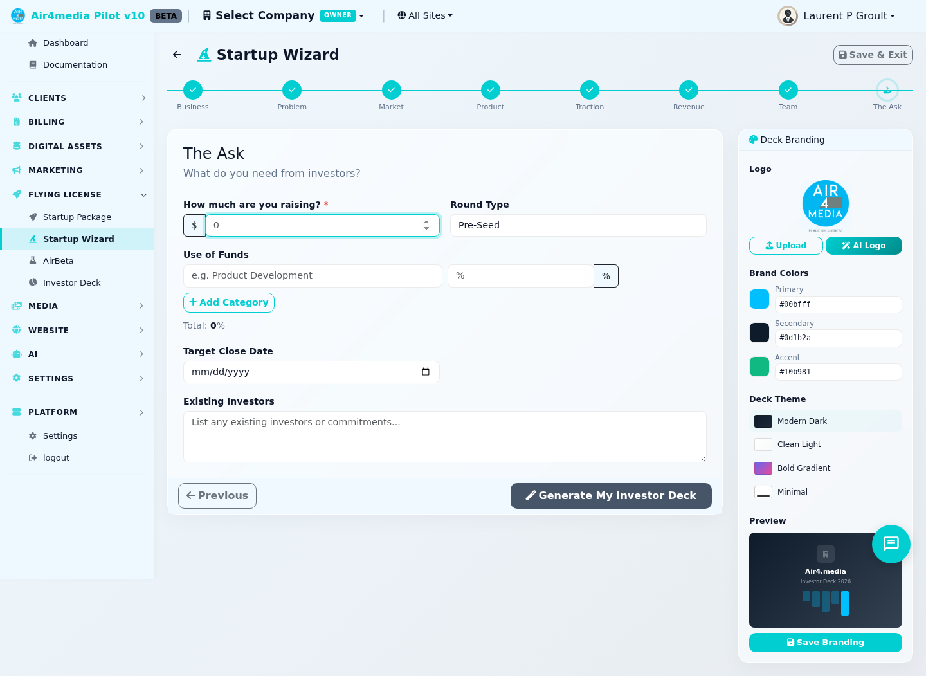Click the Deck Branding palette icon
This screenshot has width=926, height=676.
754,139
